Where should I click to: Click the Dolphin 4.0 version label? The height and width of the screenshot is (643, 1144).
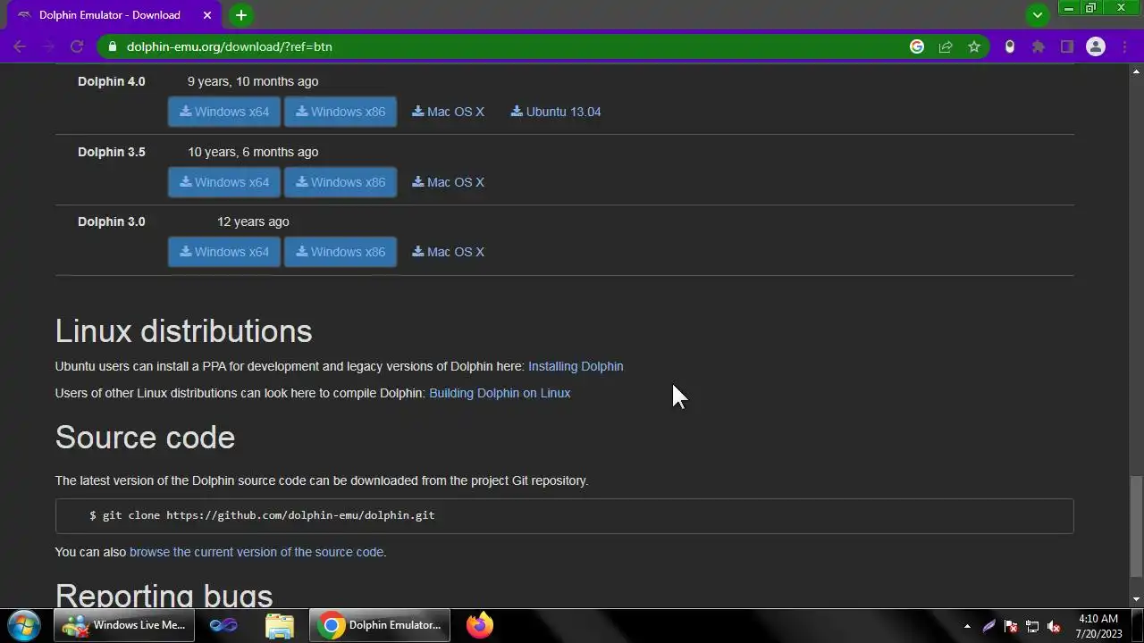pyautogui.click(x=111, y=81)
